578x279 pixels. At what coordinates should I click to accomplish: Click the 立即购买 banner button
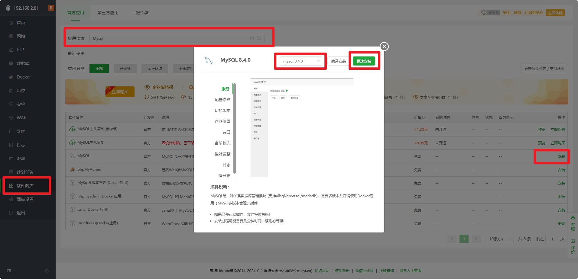click(x=120, y=91)
